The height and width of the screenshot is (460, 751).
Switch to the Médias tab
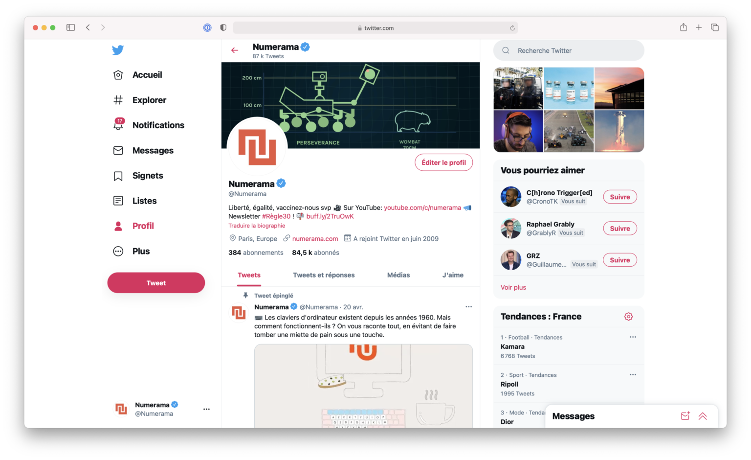(x=398, y=275)
